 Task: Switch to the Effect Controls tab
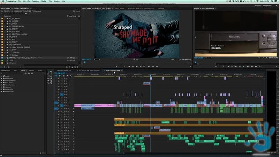pos(119,8)
